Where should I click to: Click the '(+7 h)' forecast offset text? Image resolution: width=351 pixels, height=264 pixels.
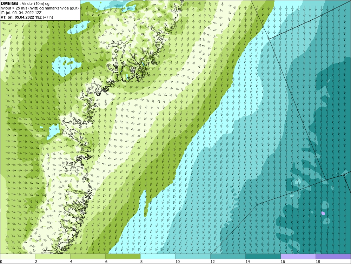(47, 17)
